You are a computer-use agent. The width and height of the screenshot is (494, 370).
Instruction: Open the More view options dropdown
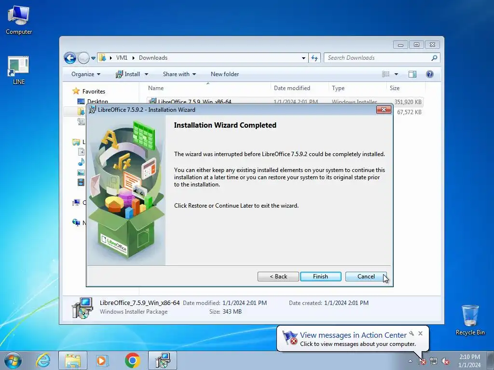pyautogui.click(x=397, y=75)
